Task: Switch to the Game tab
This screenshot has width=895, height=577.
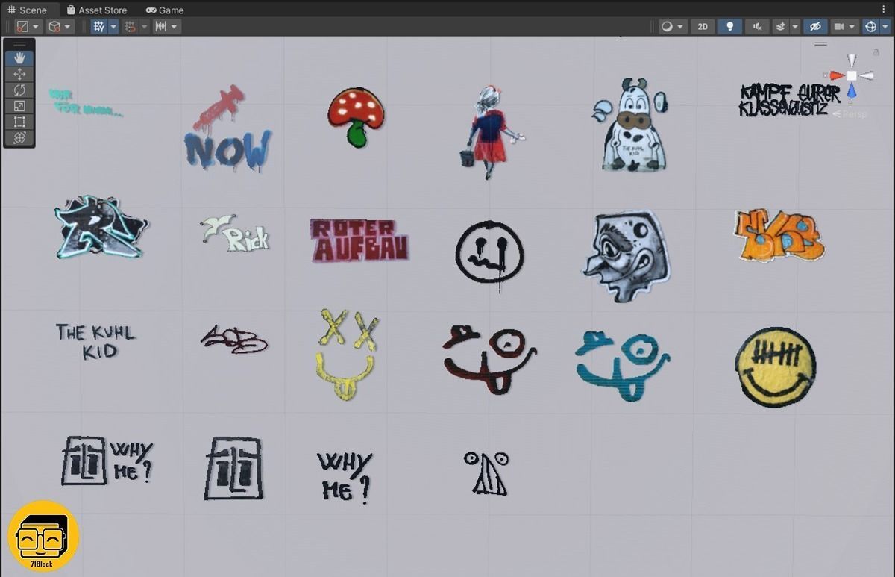Action: click(165, 10)
